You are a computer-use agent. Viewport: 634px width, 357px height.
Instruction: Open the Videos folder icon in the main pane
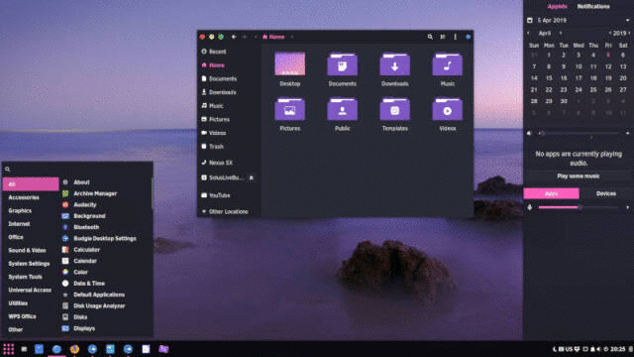(x=447, y=109)
